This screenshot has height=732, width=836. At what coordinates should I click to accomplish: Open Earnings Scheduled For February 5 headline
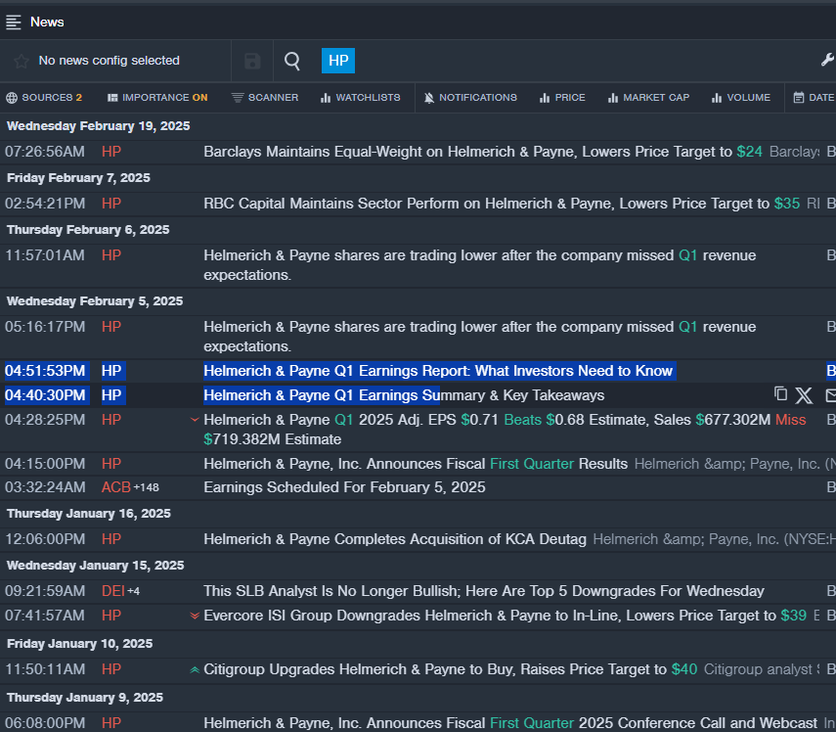[x=344, y=487]
